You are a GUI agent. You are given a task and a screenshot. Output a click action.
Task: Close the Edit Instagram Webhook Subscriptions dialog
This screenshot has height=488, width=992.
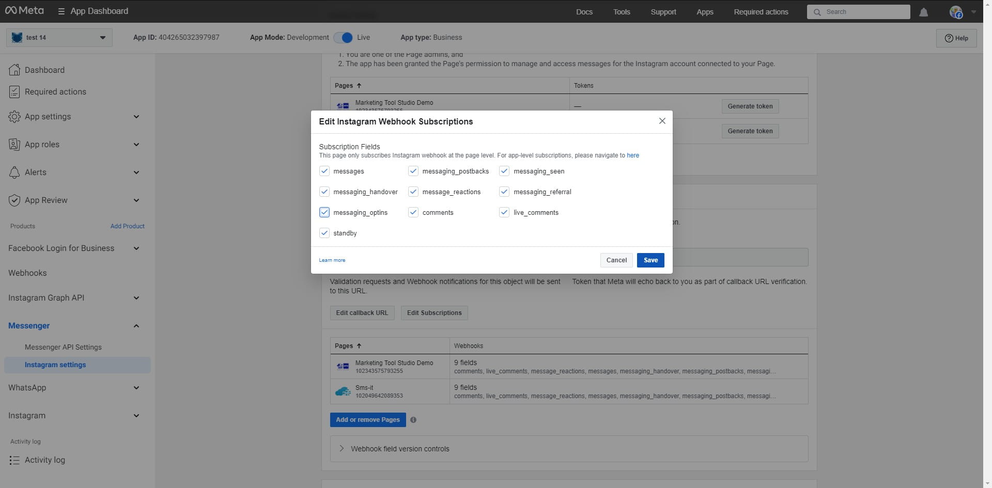click(662, 121)
